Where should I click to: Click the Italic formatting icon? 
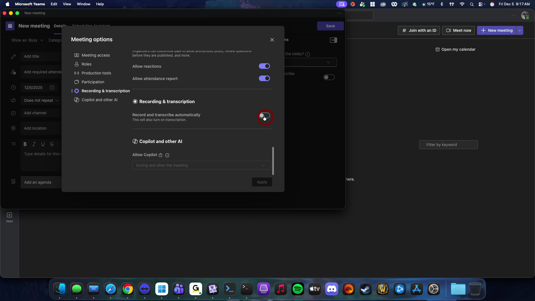coord(34,144)
